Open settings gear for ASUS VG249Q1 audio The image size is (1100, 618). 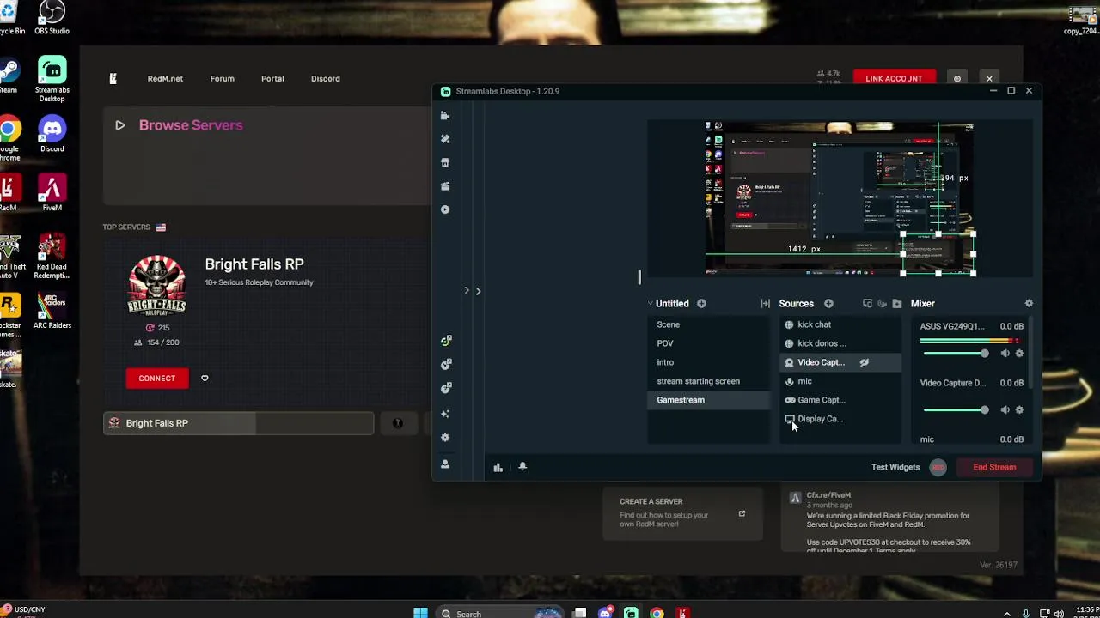pyautogui.click(x=1019, y=354)
